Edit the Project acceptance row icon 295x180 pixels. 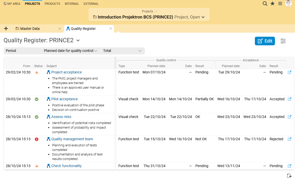290,72
